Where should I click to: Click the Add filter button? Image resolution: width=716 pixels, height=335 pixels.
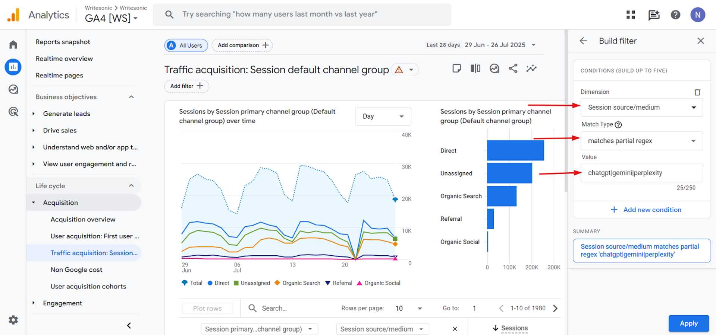tap(187, 86)
